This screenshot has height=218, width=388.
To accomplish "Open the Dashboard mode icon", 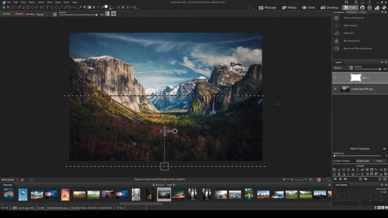I will (369, 8).
